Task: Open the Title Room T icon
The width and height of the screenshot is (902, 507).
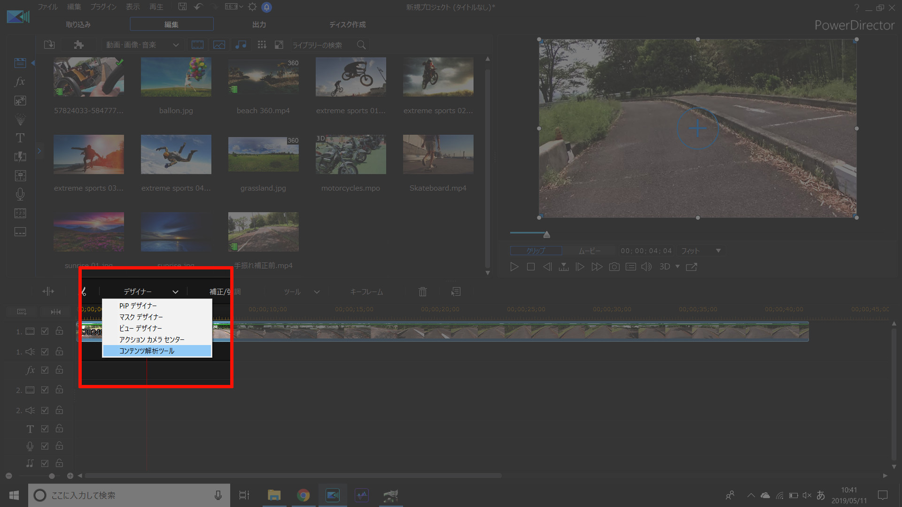Action: click(x=20, y=138)
